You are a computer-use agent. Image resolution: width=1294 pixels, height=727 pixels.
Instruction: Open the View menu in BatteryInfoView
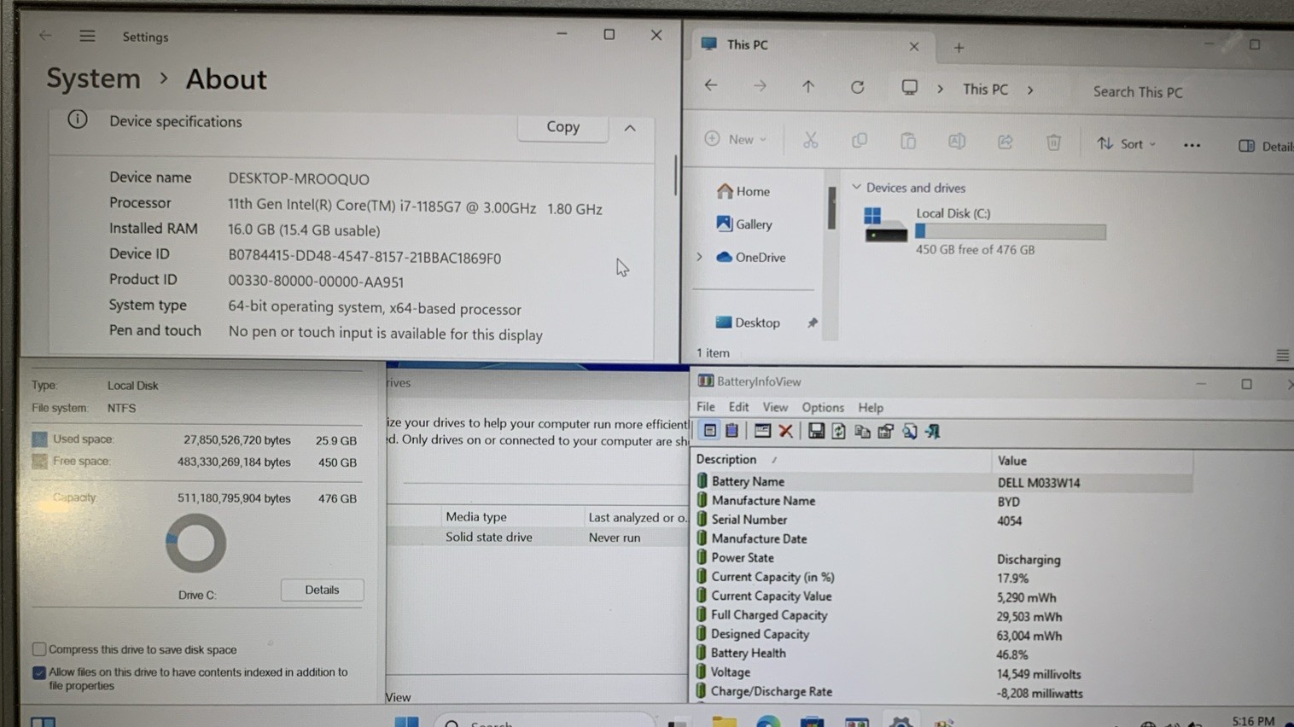(x=775, y=407)
